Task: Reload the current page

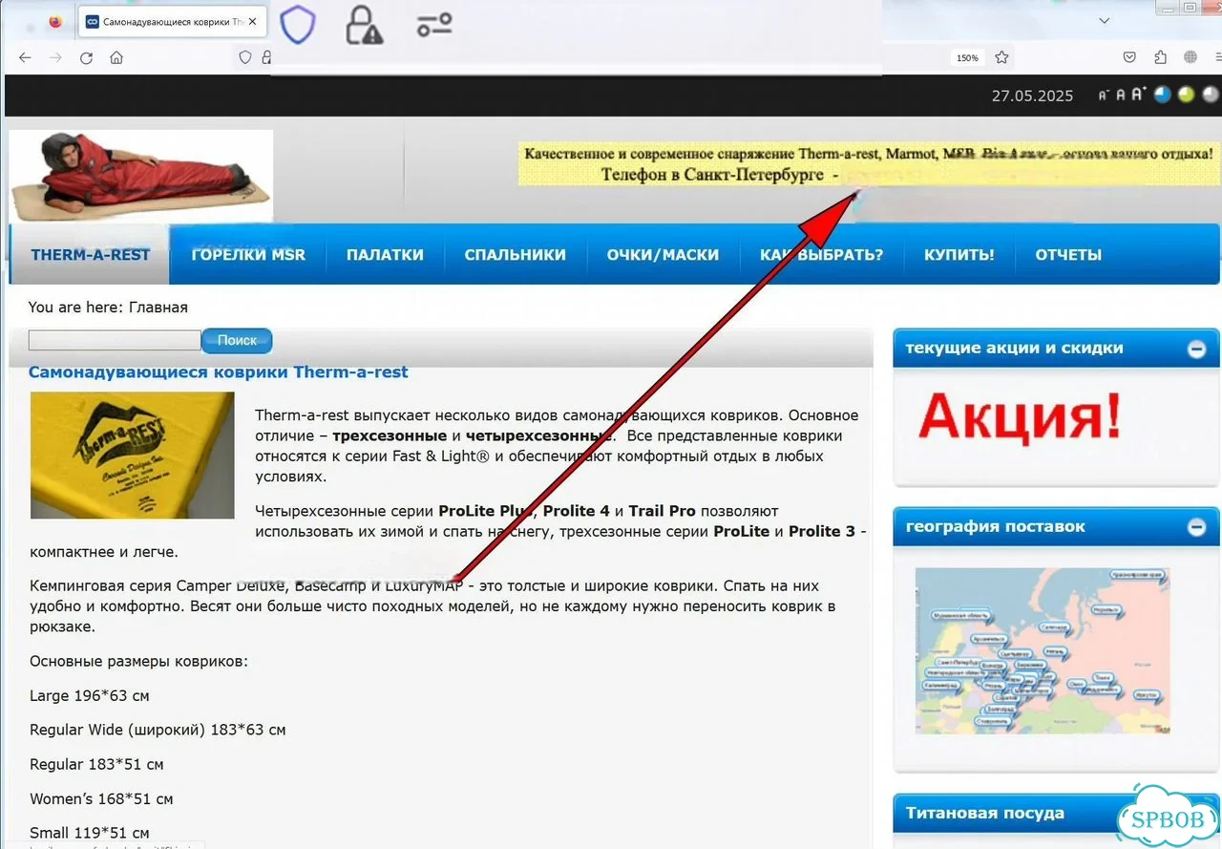Action: coord(86,57)
